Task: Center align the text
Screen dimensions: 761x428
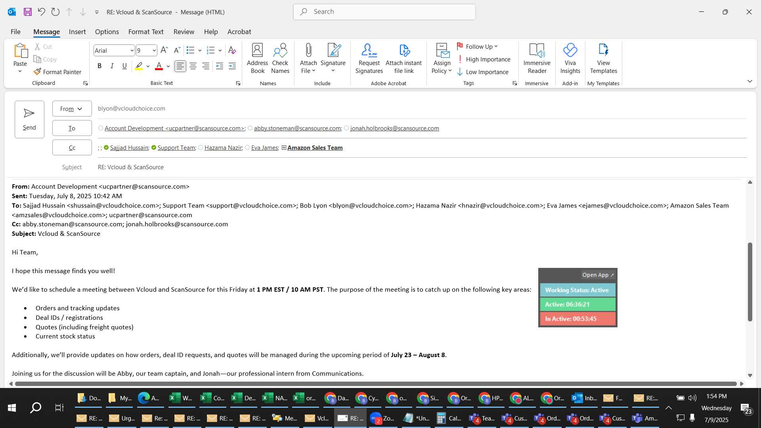Action: (x=193, y=66)
